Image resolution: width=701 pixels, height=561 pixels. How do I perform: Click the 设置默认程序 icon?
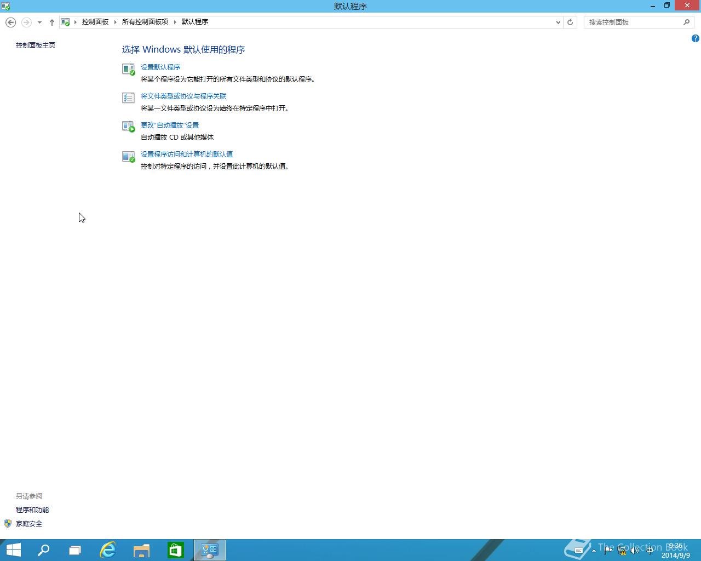(x=128, y=69)
